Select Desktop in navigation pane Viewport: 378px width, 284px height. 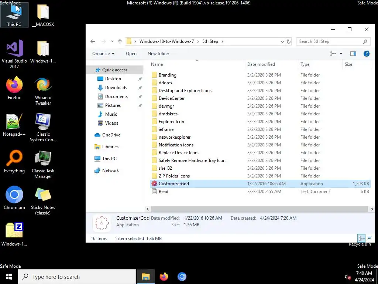click(113, 79)
